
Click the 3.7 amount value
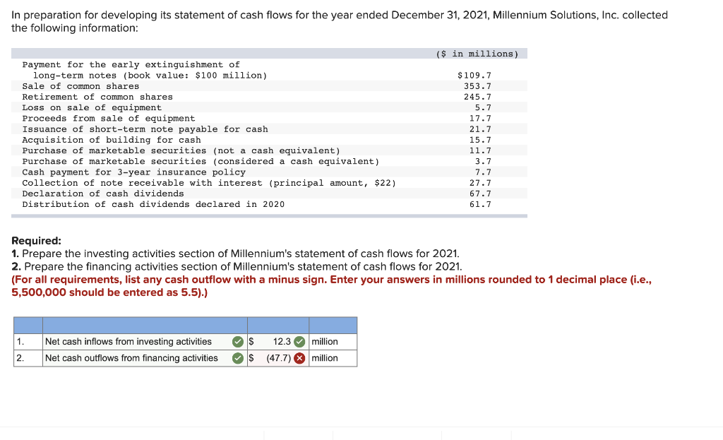tap(483, 162)
